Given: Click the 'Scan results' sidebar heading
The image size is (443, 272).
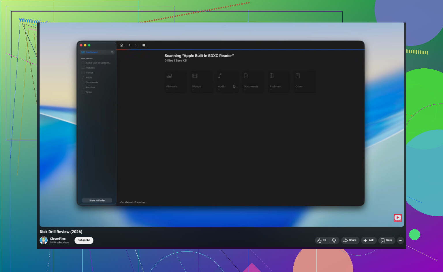Looking at the screenshot, I should [x=87, y=59].
